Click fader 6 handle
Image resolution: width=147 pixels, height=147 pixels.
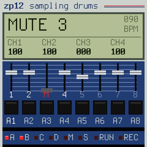tap(100, 73)
